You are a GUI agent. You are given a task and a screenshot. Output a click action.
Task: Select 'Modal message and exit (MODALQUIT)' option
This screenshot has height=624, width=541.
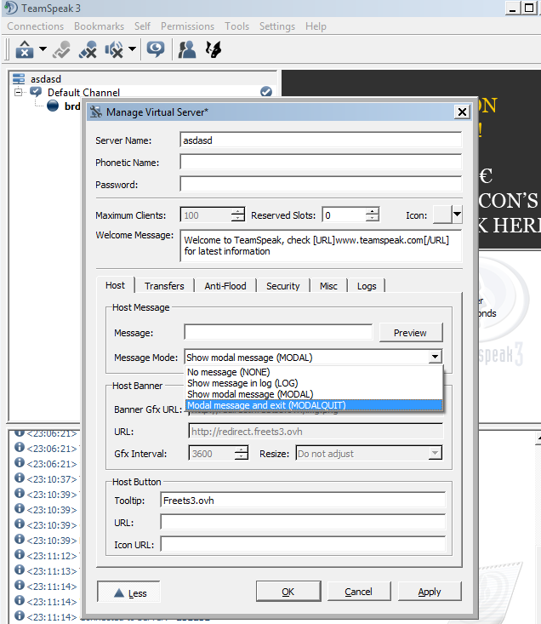pos(314,405)
